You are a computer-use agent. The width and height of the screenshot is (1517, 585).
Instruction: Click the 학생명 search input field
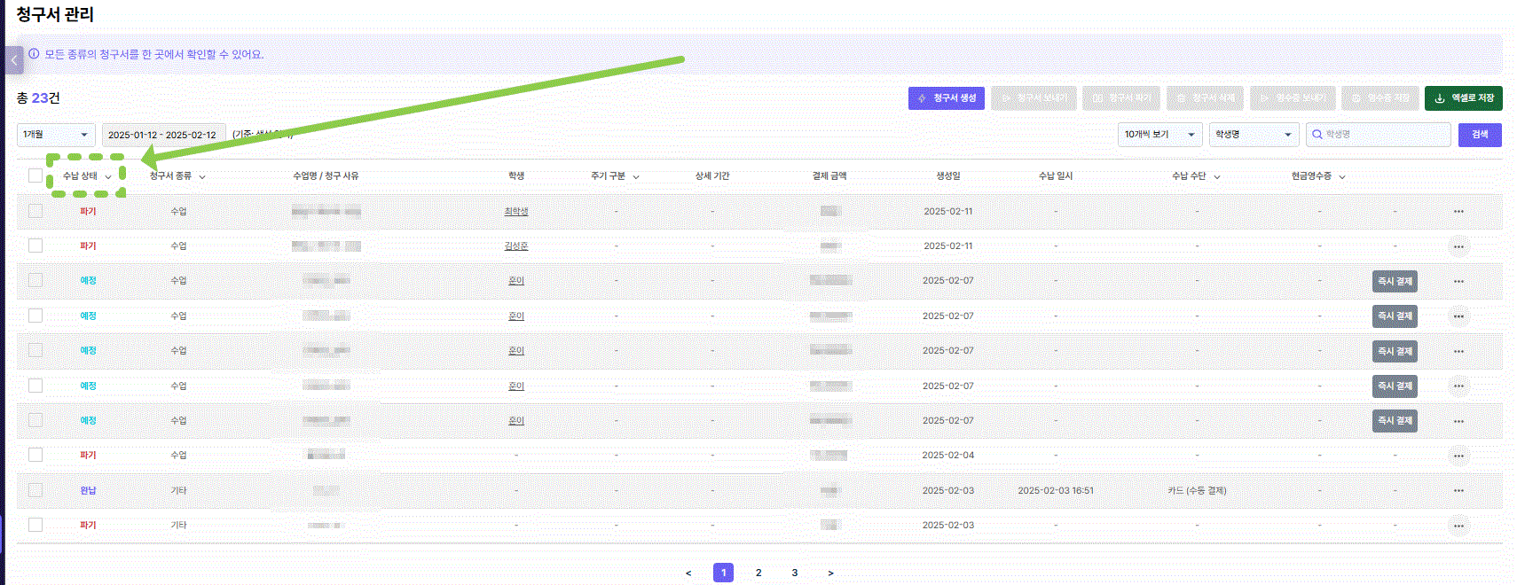click(1386, 135)
